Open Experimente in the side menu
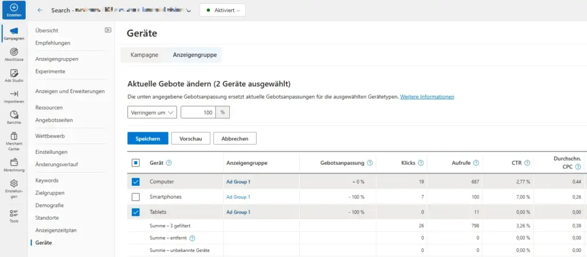This screenshot has height=257, width=587. tap(50, 71)
